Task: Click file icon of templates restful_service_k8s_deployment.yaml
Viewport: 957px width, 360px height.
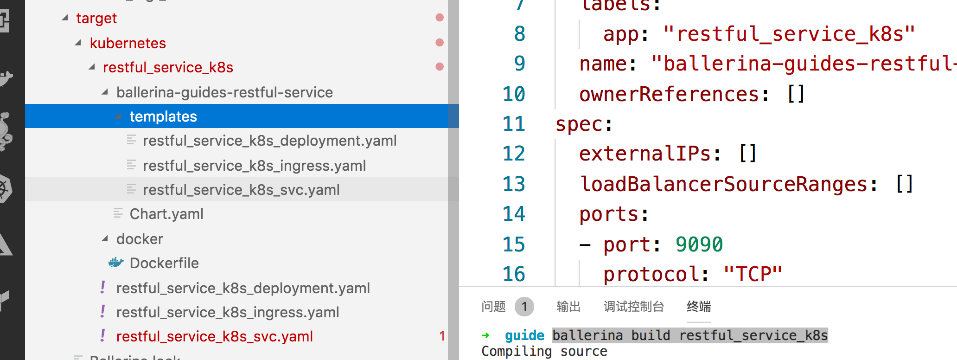Action: pos(132,140)
